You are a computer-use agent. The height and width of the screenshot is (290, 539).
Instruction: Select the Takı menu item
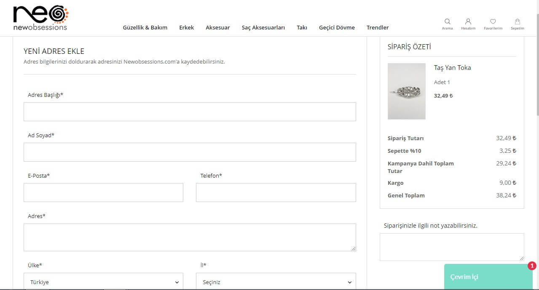pyautogui.click(x=302, y=28)
